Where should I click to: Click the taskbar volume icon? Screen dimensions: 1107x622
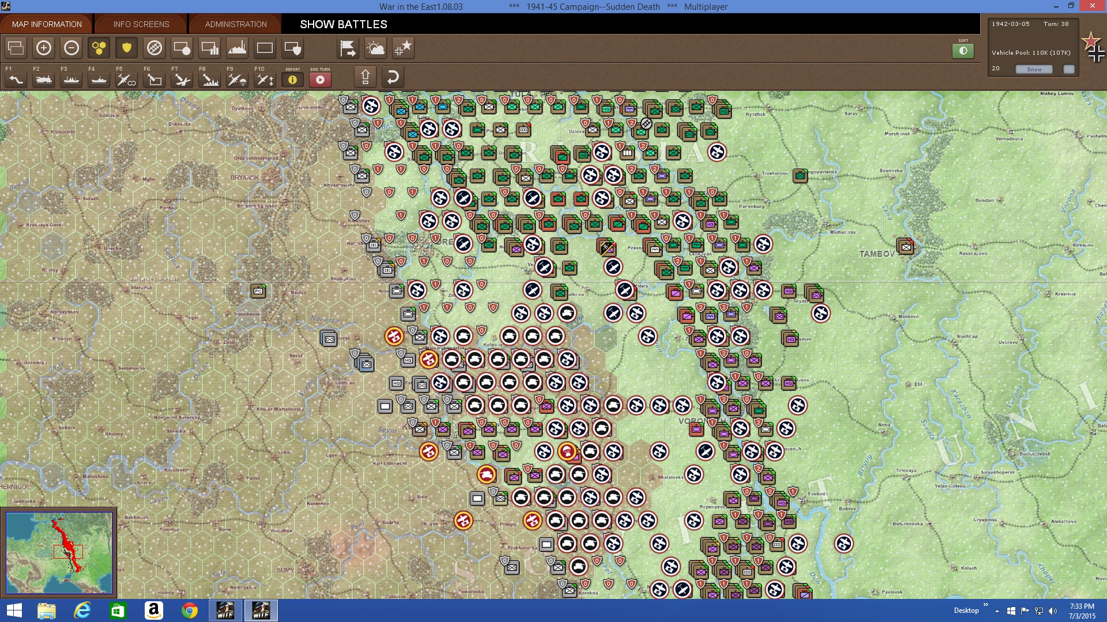(1053, 610)
